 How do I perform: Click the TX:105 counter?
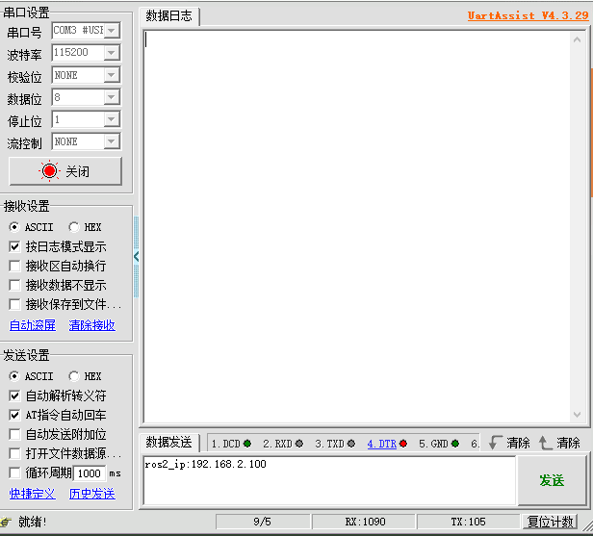pyautogui.click(x=468, y=522)
